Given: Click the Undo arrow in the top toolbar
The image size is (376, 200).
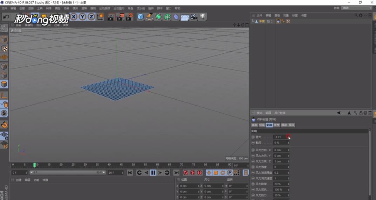Looking at the screenshot, I should click(6, 16).
